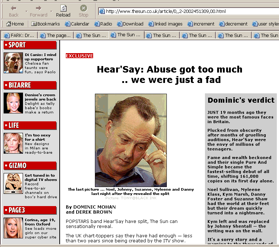This screenshot has width=279, height=247.
Task: Click the EXCLUSIVE red label
Action: pyautogui.click(x=79, y=56)
